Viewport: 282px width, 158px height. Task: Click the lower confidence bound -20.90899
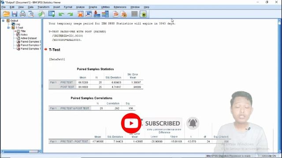pos(157,141)
